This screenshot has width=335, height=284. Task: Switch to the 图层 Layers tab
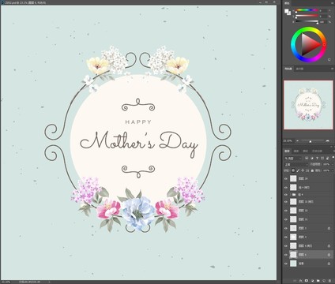[287, 151]
